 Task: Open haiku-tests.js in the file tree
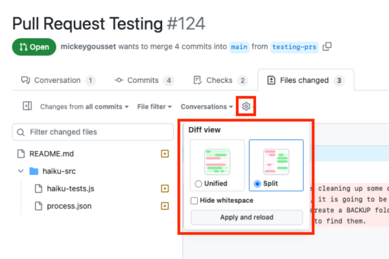coord(71,188)
